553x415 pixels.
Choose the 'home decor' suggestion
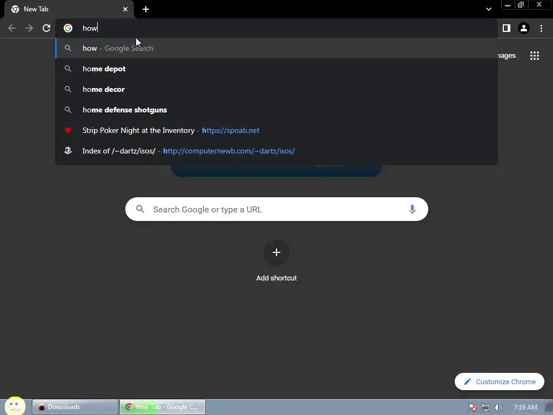tap(276, 89)
